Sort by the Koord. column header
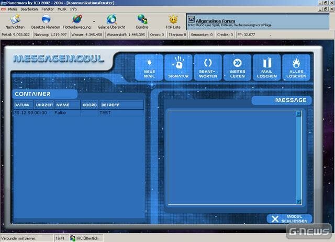Viewport: 335px width, 242px height. point(90,105)
